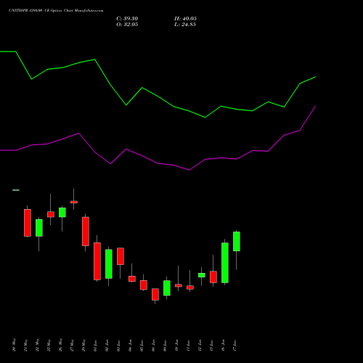Click the red candlestick for 29 May
This screenshot has width=363, height=363.
86,232
